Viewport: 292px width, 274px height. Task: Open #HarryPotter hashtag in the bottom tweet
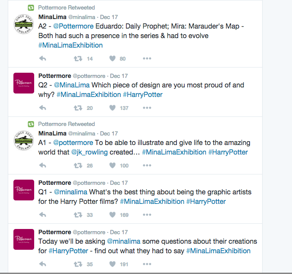coord(68,251)
